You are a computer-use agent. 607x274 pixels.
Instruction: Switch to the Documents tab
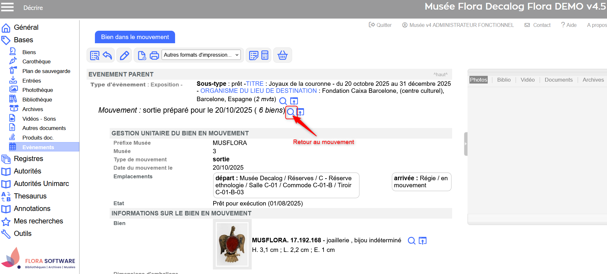pyautogui.click(x=558, y=80)
